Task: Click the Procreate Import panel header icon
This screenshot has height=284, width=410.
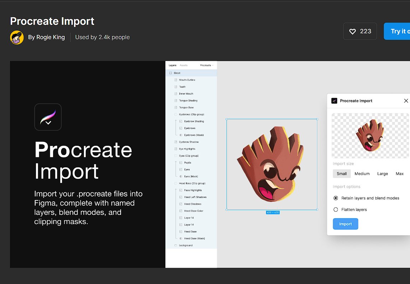Action: tap(334, 101)
